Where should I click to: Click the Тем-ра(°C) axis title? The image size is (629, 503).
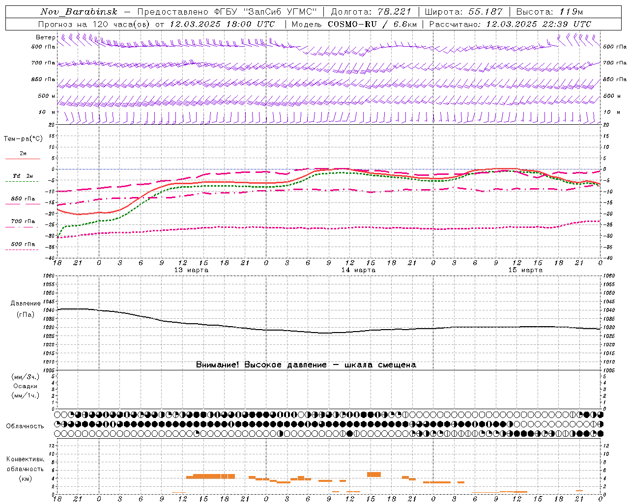click(x=23, y=139)
